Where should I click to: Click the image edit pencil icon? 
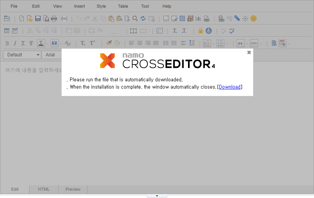[x=174, y=18]
